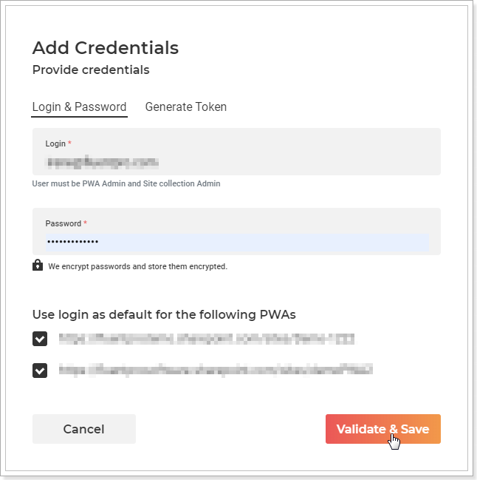Focus the Password input field

coord(237,242)
